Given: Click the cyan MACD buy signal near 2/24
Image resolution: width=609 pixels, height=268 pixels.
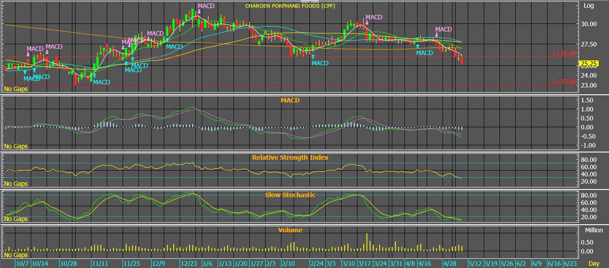Looking at the screenshot, I should (320, 63).
